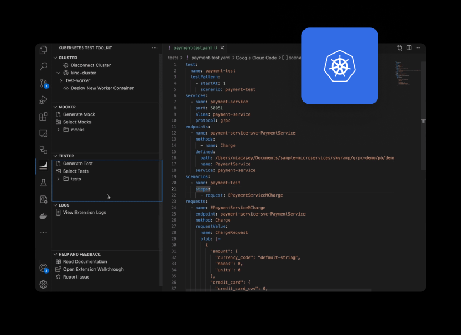
Task: Click the Kubernetes logo tile
Action: coord(340,66)
